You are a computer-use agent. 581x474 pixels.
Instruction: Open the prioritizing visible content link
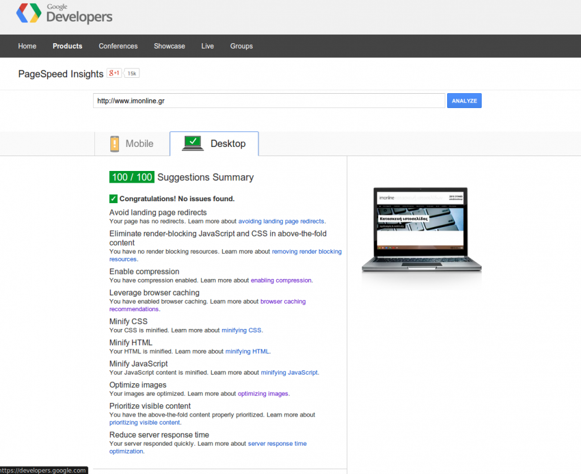145,423
